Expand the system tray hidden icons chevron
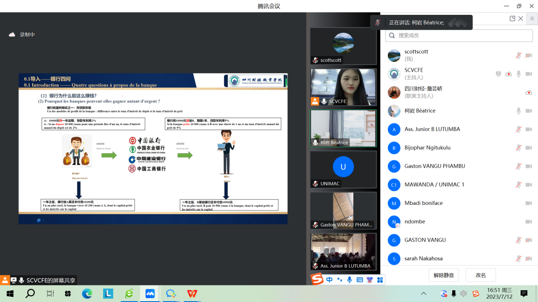Image resolution: width=538 pixels, height=302 pixels. coord(423,294)
